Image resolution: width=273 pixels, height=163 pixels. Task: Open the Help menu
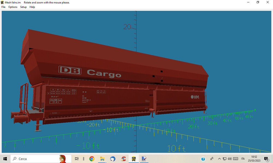click(32, 7)
